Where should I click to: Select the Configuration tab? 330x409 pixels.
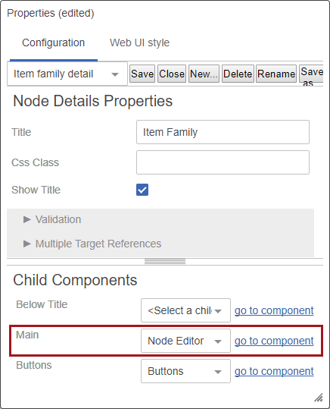pos(53,42)
